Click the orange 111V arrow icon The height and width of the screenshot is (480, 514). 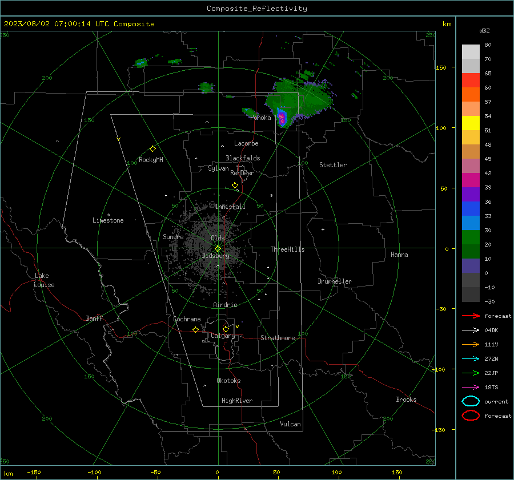[x=471, y=344]
